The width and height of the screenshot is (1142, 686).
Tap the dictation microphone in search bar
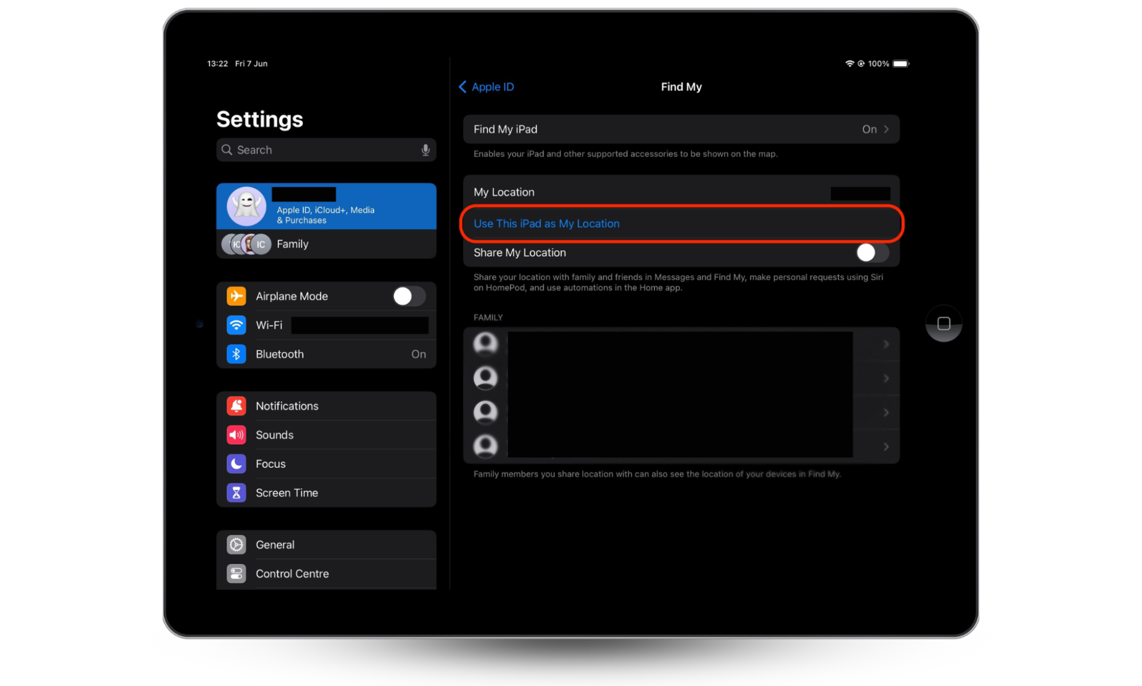[425, 149]
